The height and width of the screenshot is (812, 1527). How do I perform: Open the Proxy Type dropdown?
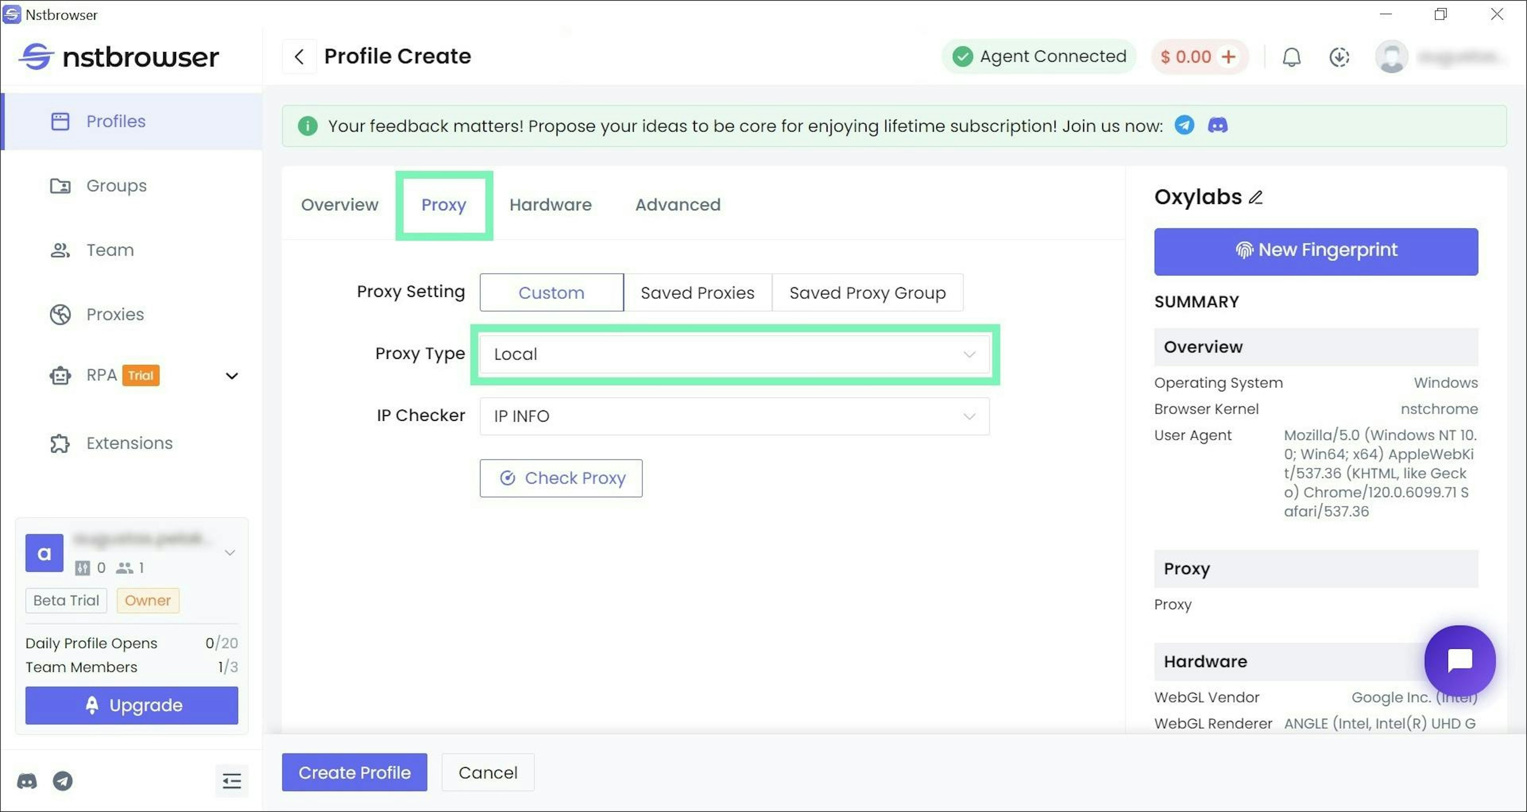pos(734,354)
